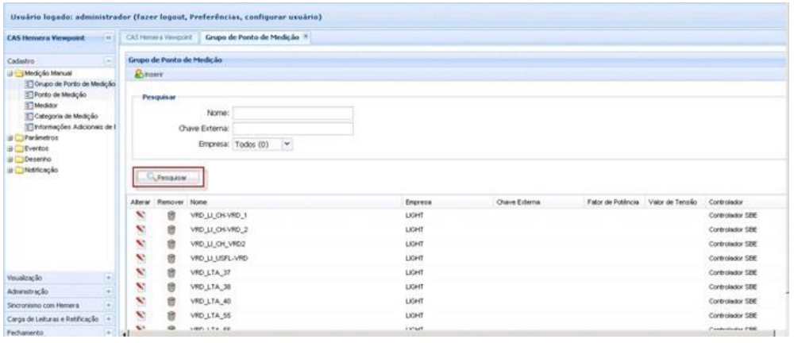Sort by the Empresa column header

click(x=418, y=202)
